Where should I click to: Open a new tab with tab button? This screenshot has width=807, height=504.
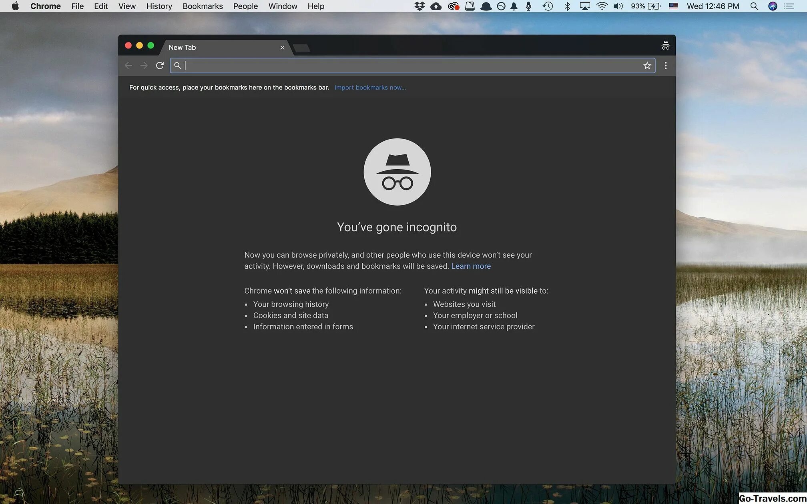pos(301,48)
